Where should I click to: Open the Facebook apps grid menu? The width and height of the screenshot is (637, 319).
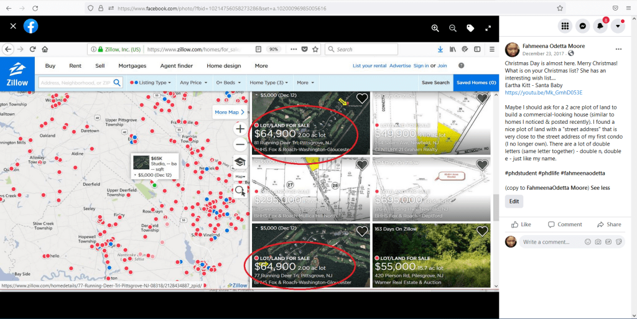[x=565, y=26]
